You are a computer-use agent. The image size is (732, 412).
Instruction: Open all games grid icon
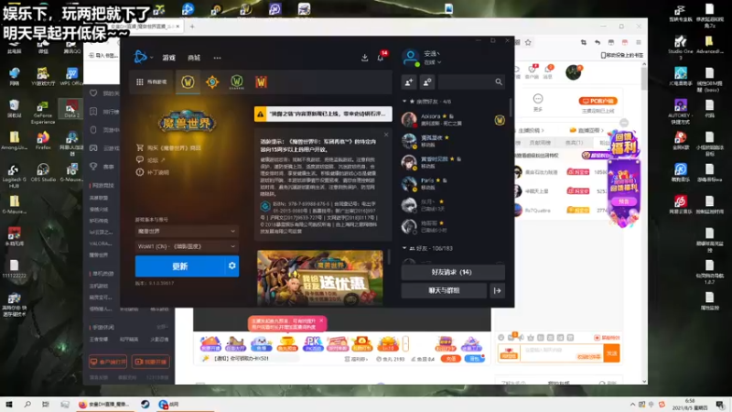click(x=140, y=81)
